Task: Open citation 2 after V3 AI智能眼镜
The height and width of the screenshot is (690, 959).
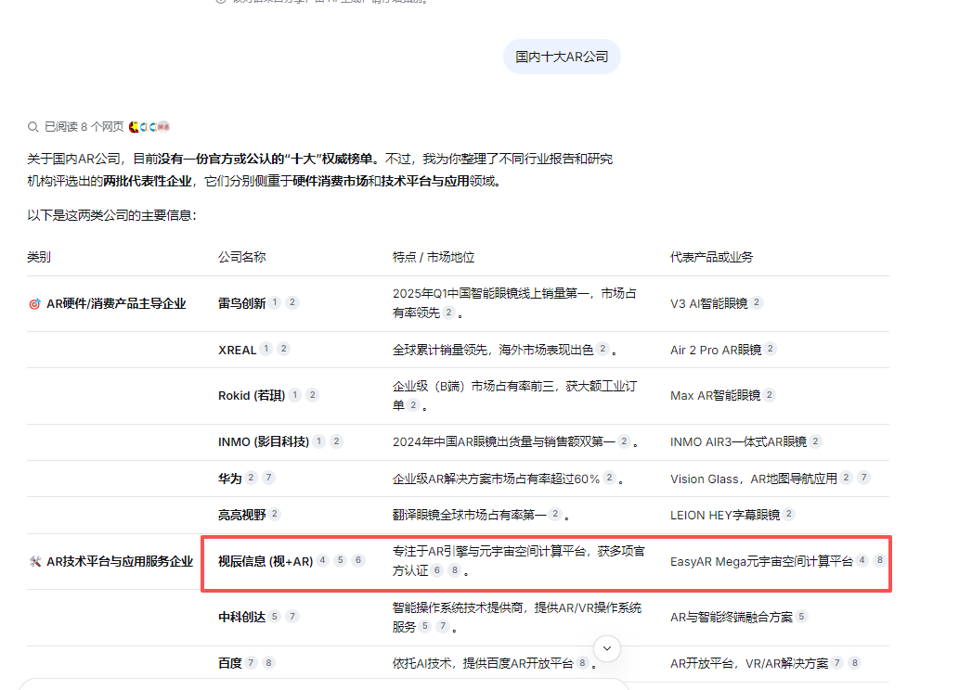Action: click(757, 302)
